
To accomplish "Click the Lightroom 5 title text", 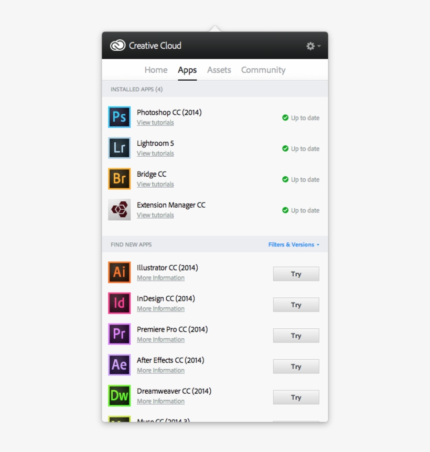I will (155, 143).
